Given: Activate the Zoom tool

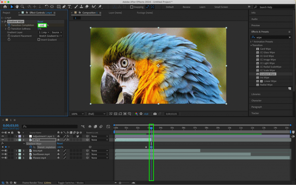Looking at the screenshot, I should [x=23, y=7].
